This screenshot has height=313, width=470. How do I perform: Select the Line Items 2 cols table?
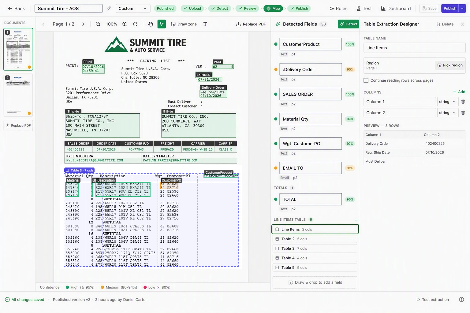point(315,229)
